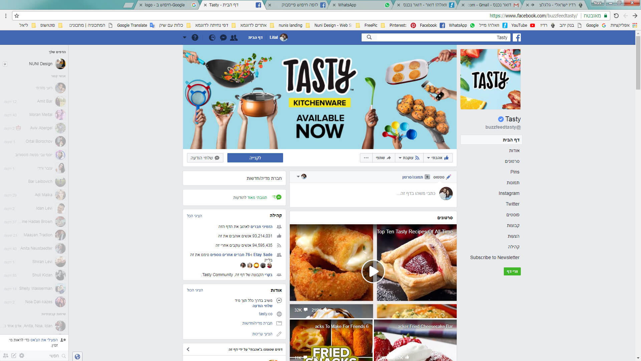
Task: Select the Status סטטוס composer tab
Action: (442, 177)
